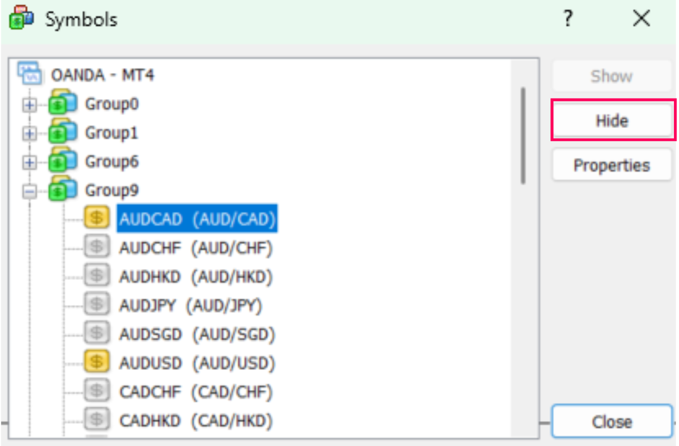Click the Group6 folder icon
Image resolution: width=679 pixels, height=446 pixels.
click(x=59, y=161)
